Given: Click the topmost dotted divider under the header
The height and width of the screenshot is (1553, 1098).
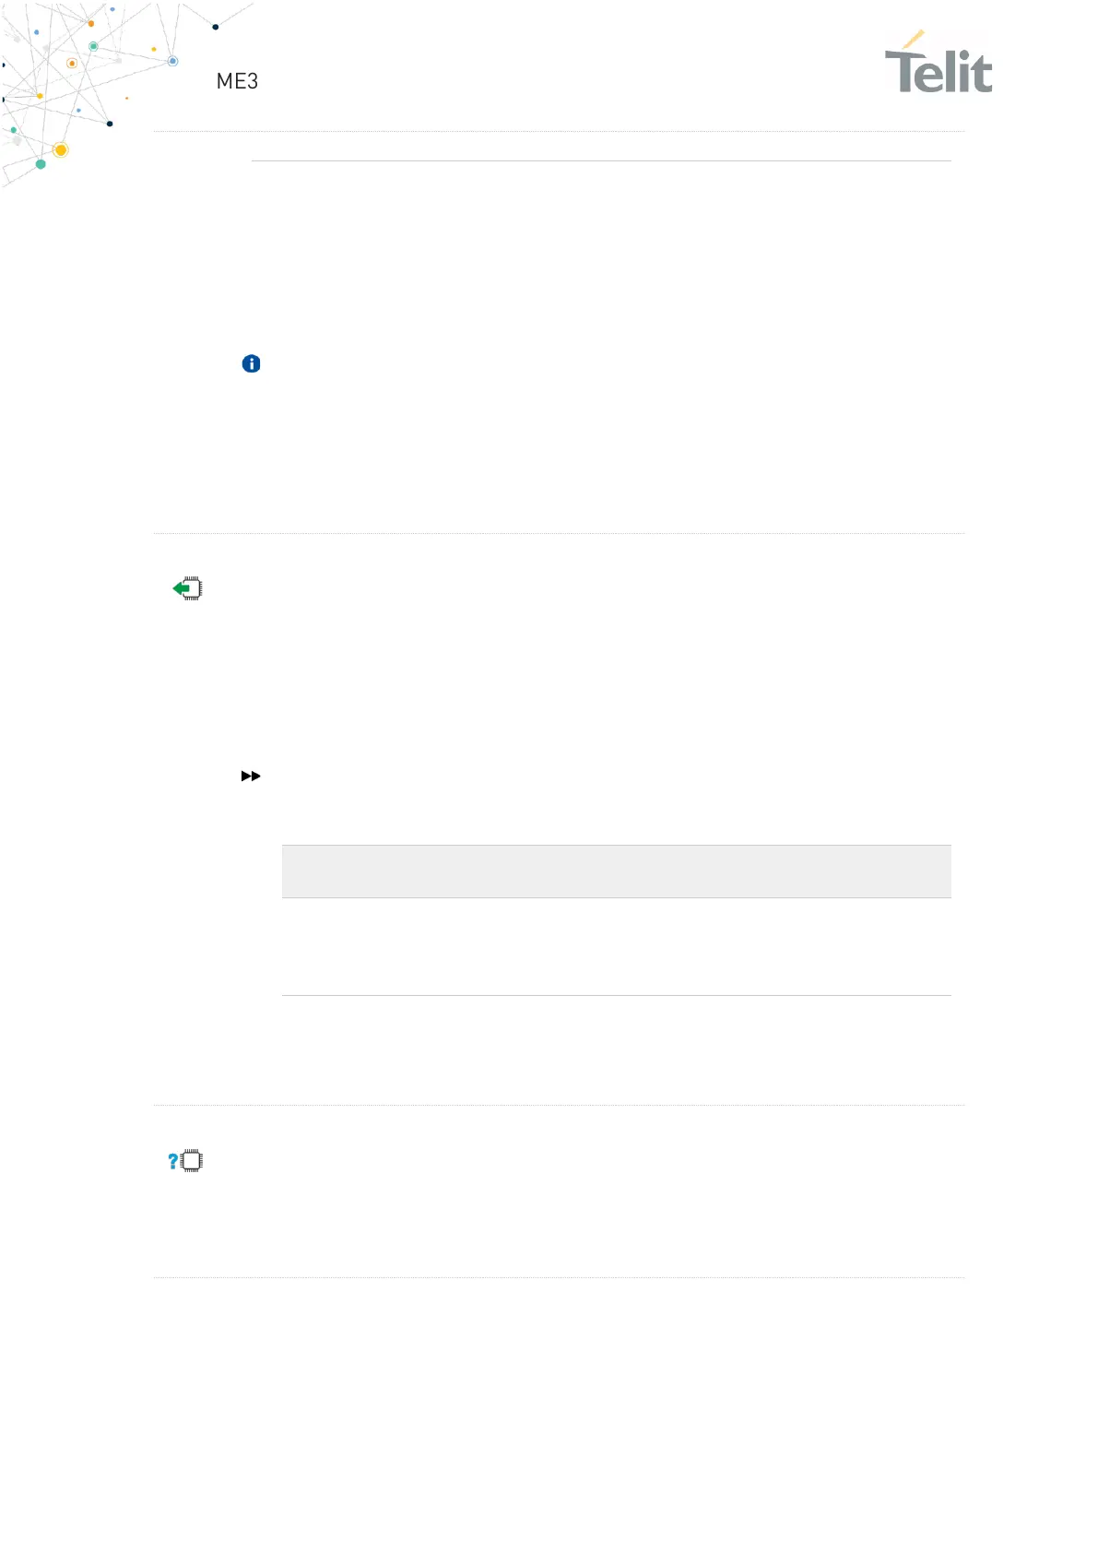Looking at the screenshot, I should click(x=559, y=132).
